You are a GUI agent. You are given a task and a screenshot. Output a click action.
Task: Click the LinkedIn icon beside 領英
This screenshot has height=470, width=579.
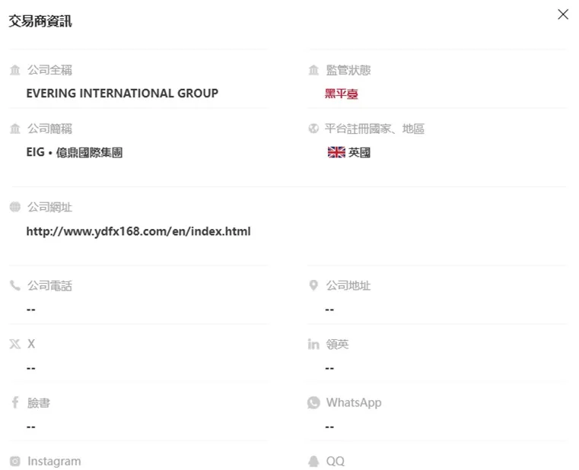tap(313, 344)
